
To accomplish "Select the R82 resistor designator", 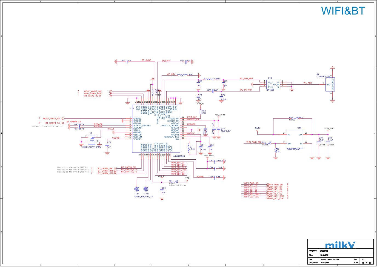I will (x=278, y=149).
